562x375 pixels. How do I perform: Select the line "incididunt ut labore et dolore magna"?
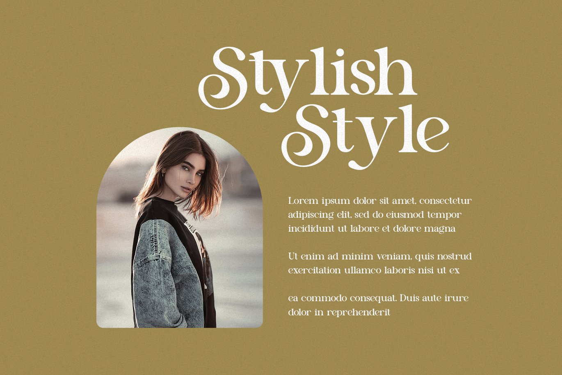point(372,229)
